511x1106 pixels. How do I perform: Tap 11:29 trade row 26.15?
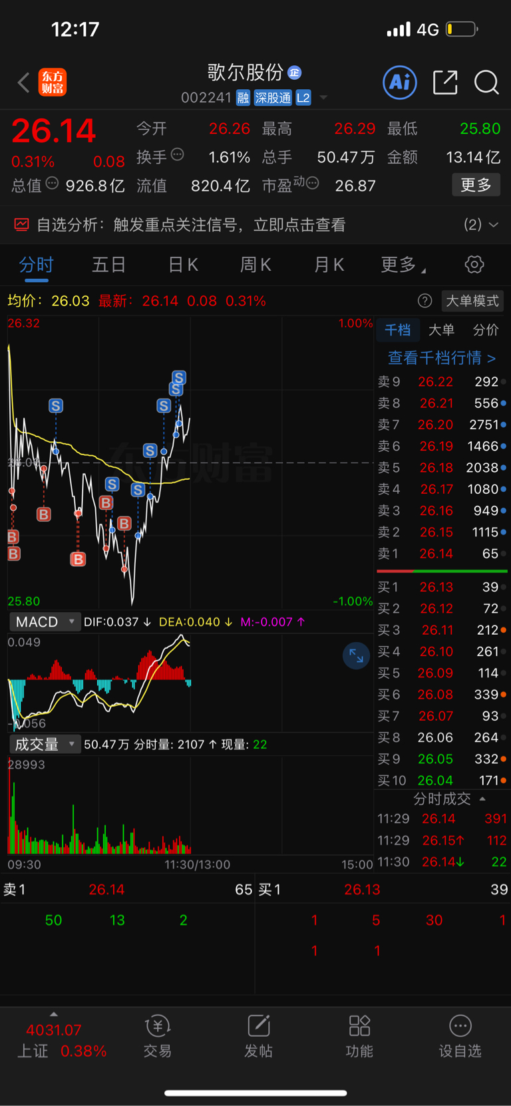click(x=442, y=840)
